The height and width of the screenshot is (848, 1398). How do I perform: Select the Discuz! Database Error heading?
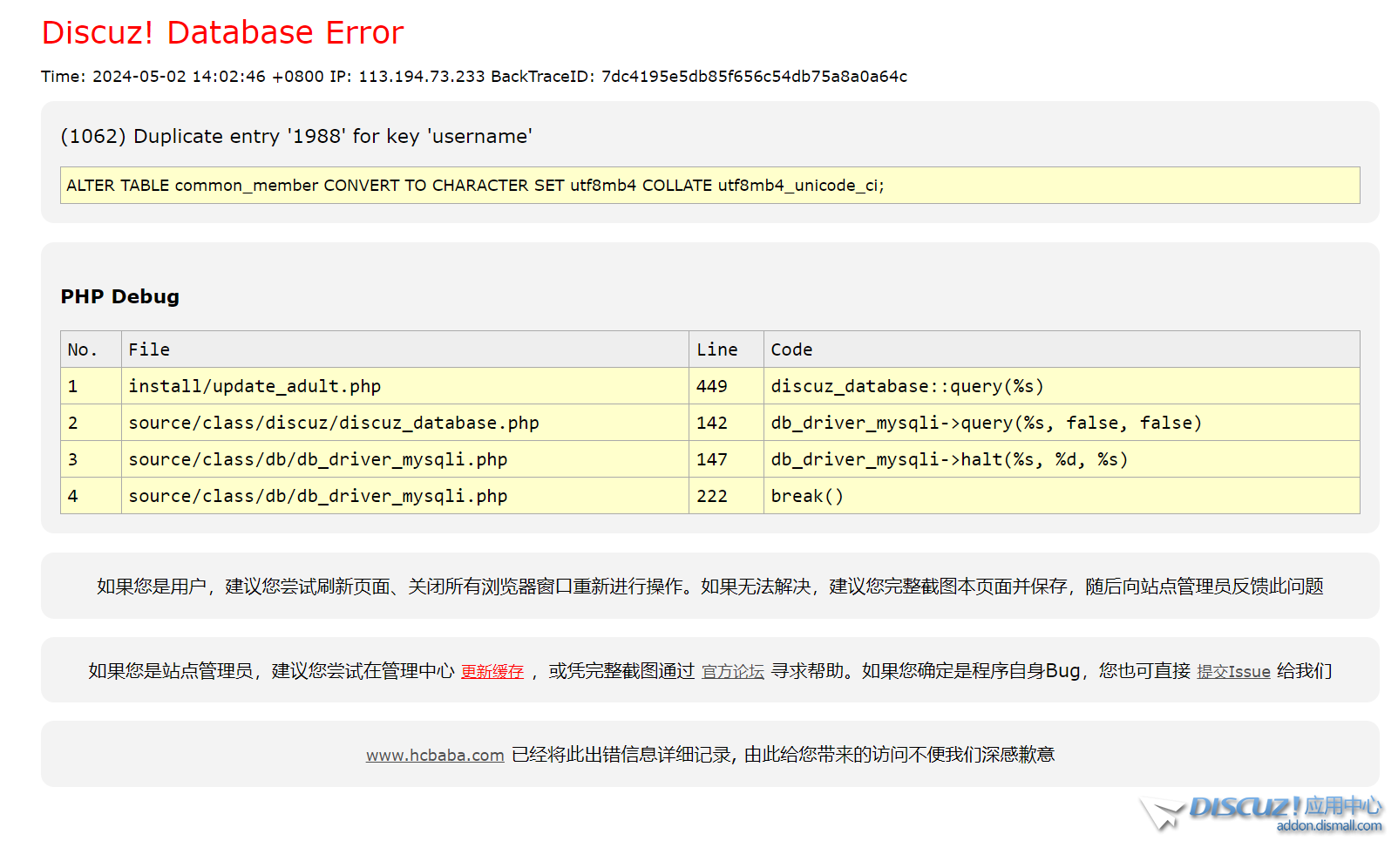click(x=222, y=33)
